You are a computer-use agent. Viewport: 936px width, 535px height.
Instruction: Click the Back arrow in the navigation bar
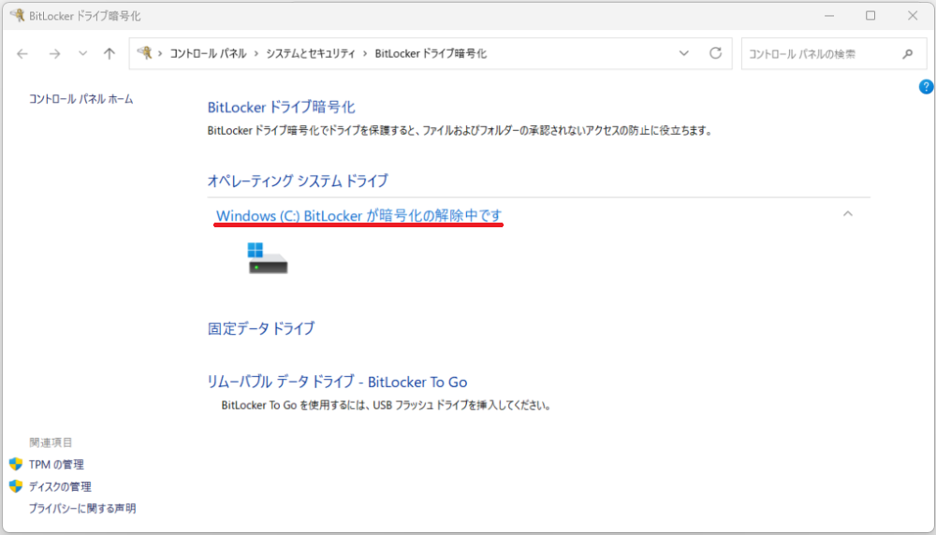pyautogui.click(x=22, y=54)
